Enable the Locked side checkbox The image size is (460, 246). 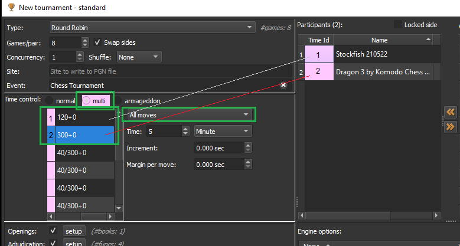tap(398, 25)
